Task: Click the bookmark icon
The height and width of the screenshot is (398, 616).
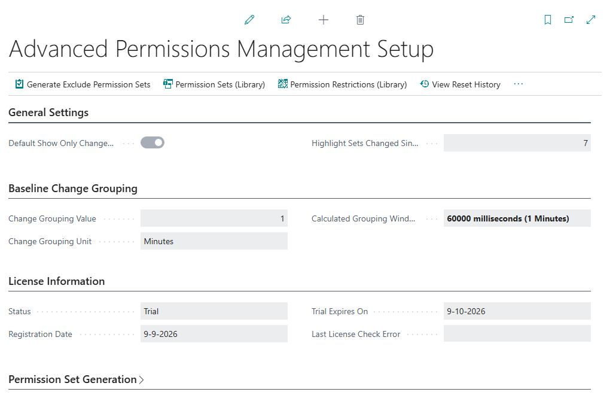Action: [548, 20]
